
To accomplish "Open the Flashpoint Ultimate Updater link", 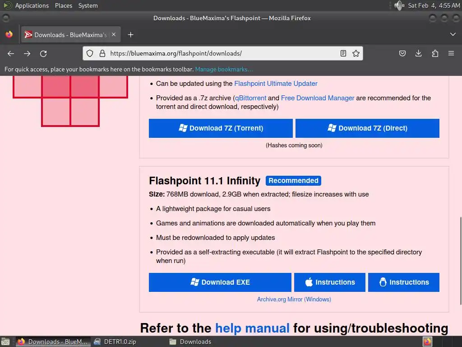I will pyautogui.click(x=276, y=84).
